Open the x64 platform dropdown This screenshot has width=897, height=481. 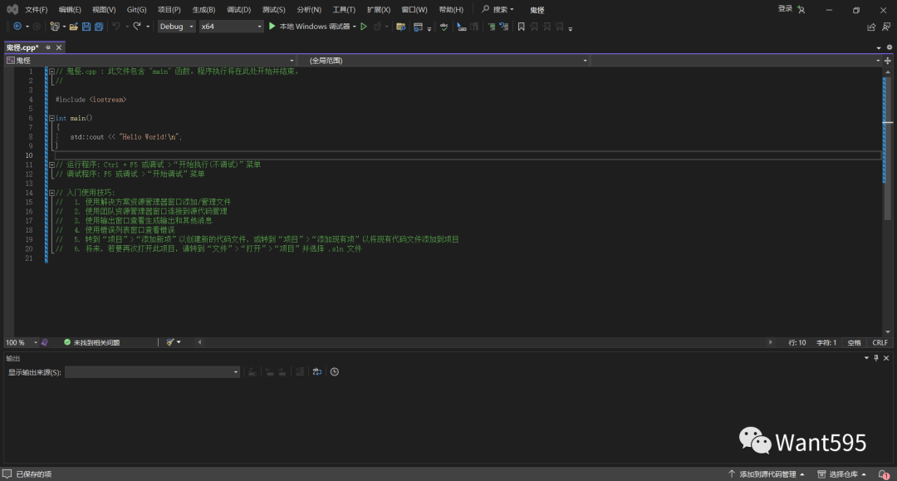(x=230, y=27)
